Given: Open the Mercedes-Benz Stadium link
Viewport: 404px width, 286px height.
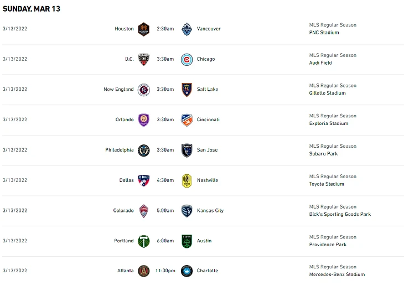Looking at the screenshot, I should click(x=336, y=274).
